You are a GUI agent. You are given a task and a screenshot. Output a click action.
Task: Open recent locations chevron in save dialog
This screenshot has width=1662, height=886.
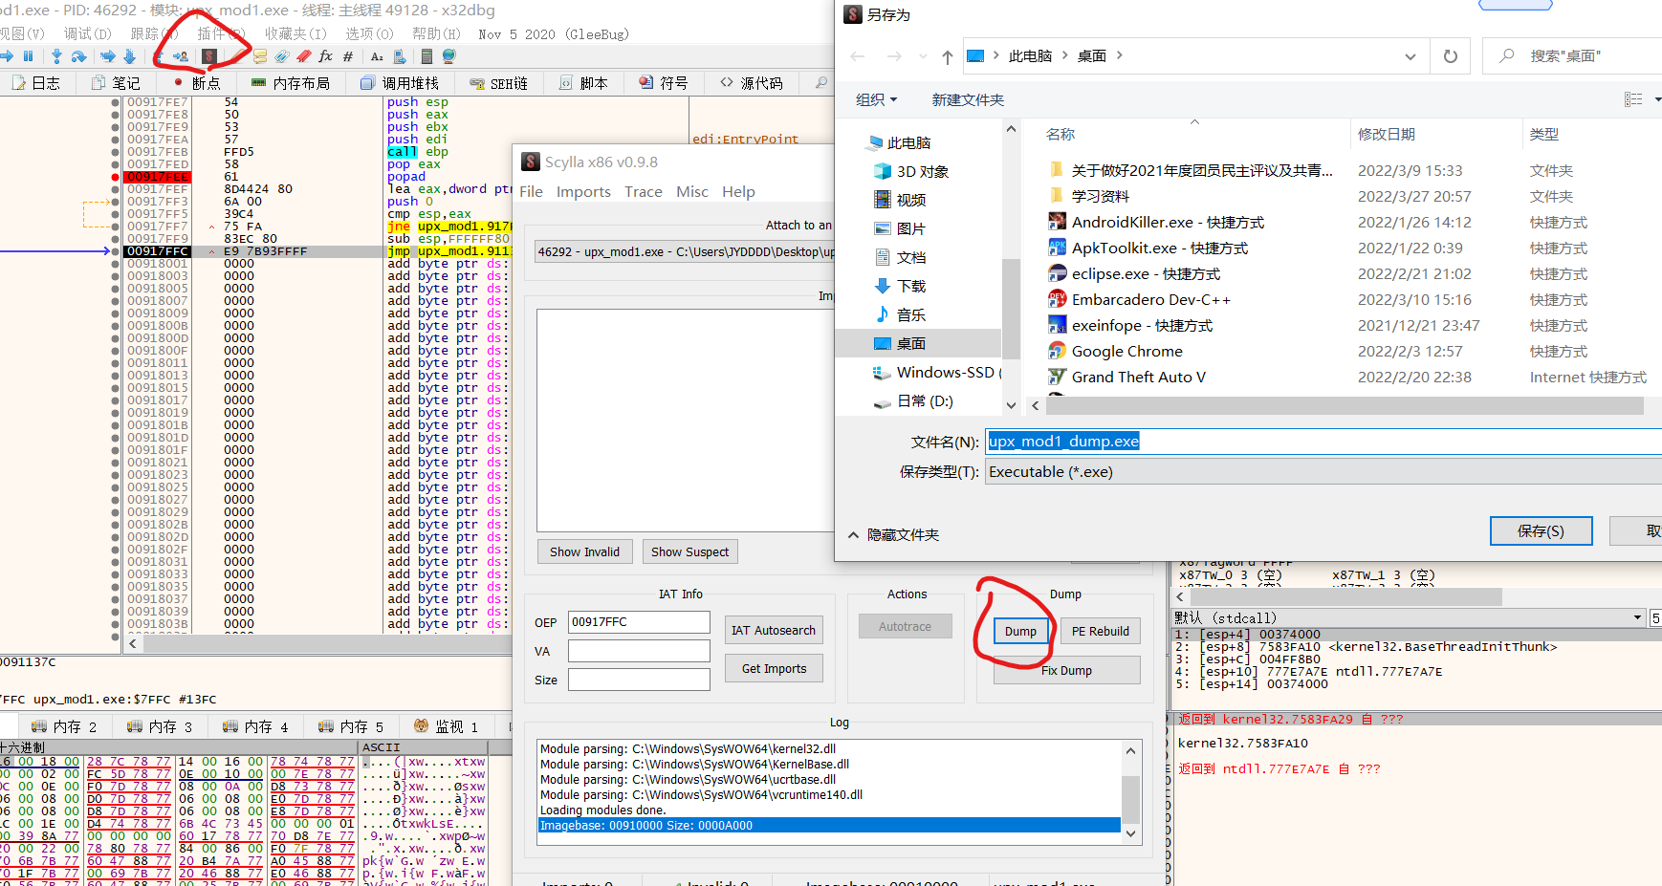coord(923,56)
